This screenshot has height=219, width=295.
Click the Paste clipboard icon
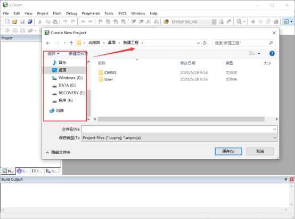pyautogui.click(x=55, y=22)
